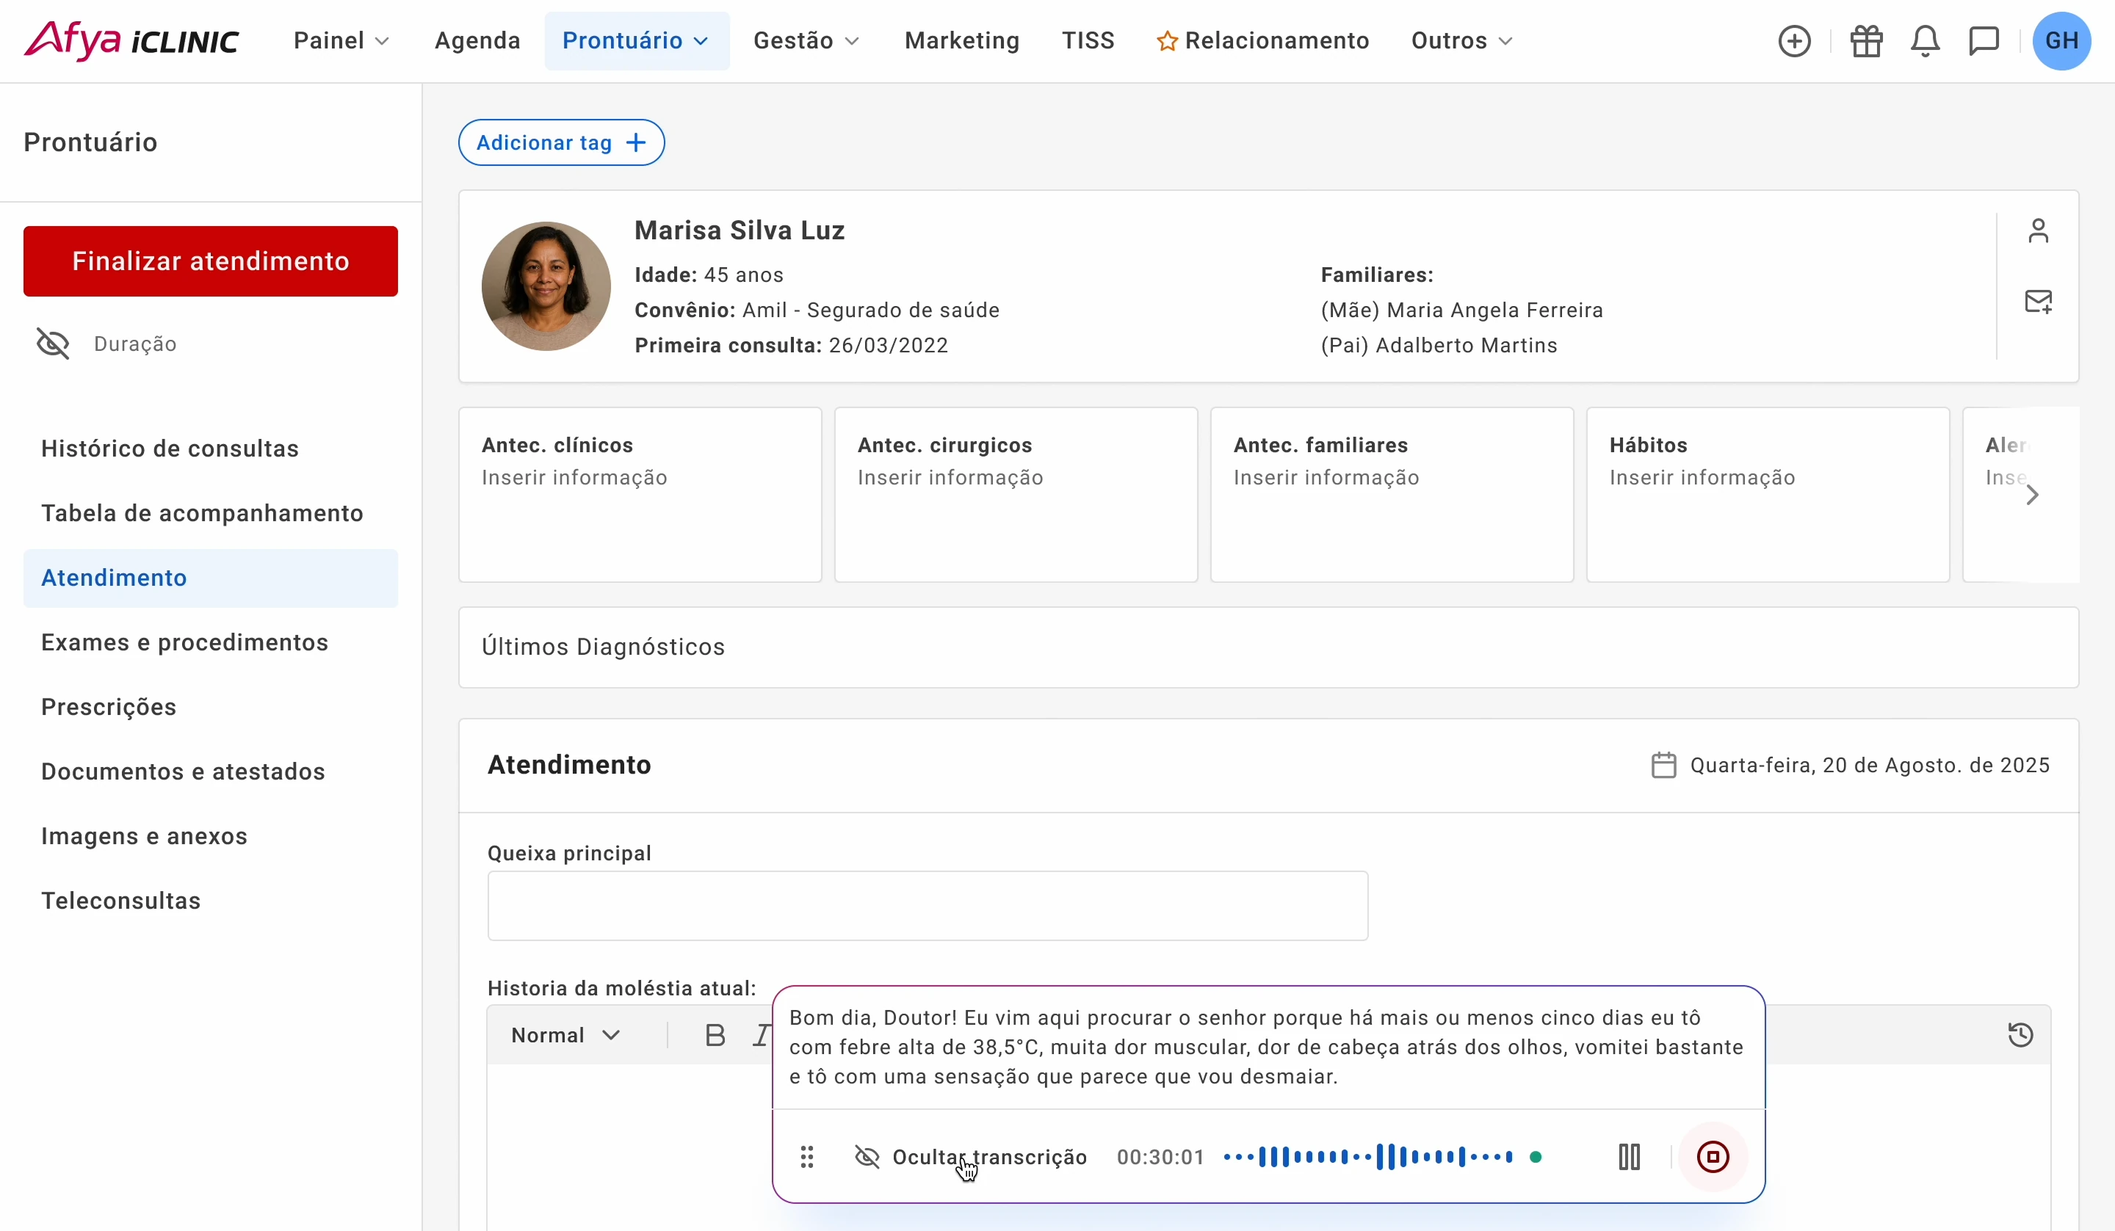Go to the Agenda menu item
The image size is (2115, 1231).
pos(477,40)
